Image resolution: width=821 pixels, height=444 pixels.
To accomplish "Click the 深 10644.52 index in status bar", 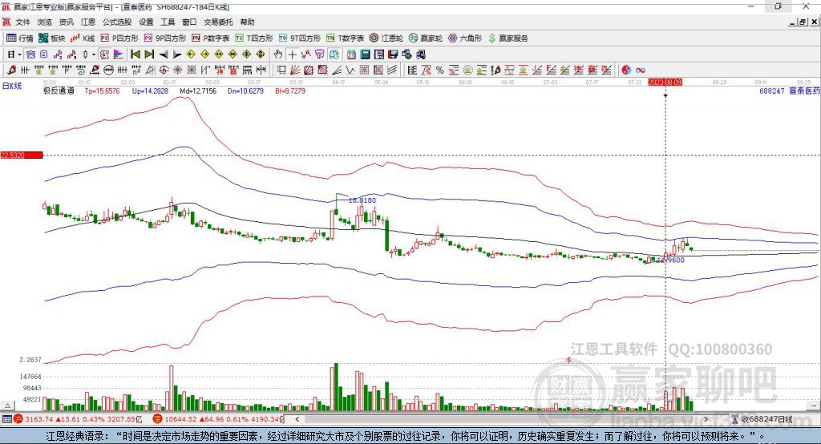I will click(x=218, y=419).
